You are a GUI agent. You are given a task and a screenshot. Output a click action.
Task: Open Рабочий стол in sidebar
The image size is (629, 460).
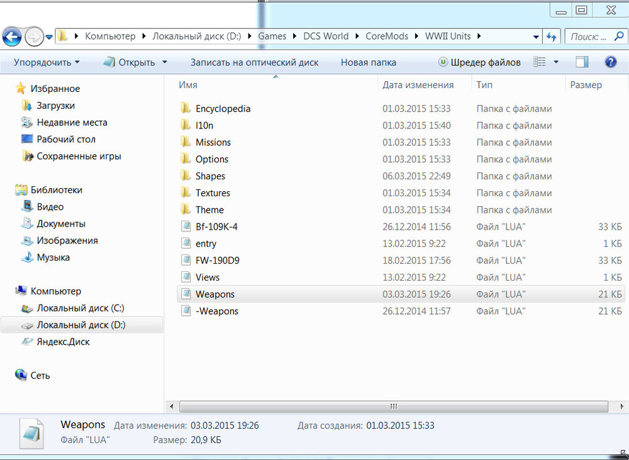point(66,139)
